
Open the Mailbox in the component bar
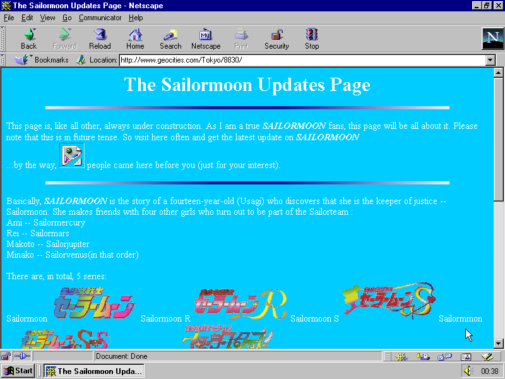pyautogui.click(x=422, y=356)
